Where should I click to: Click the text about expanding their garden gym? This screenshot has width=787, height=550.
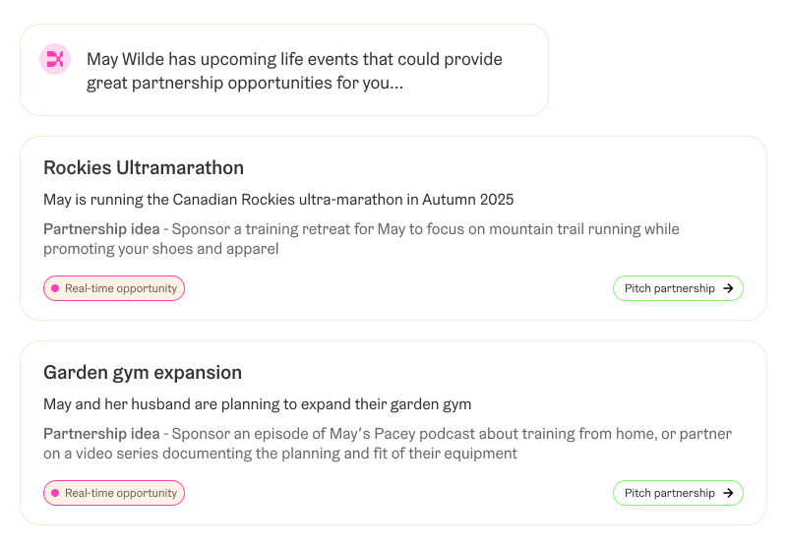pos(258,404)
